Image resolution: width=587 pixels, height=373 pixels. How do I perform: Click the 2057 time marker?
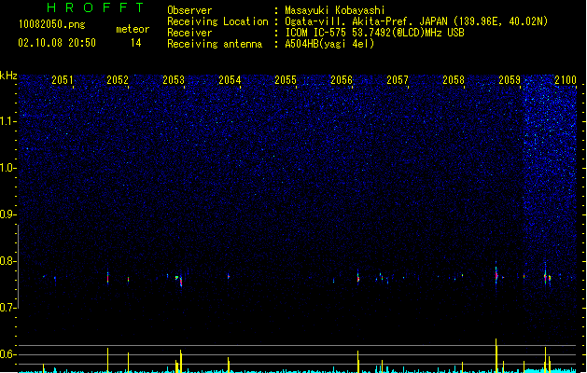398,80
